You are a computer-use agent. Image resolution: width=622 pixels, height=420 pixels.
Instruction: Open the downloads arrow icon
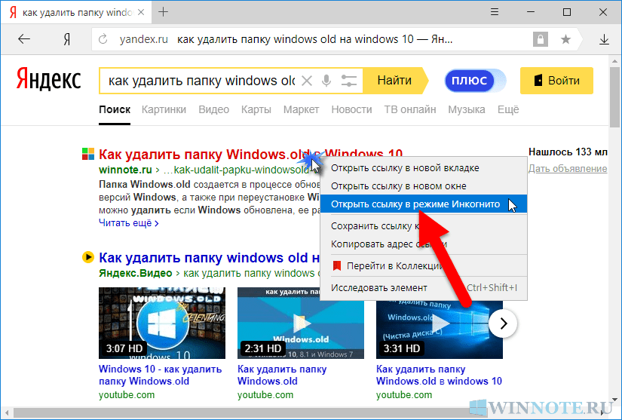pos(603,39)
